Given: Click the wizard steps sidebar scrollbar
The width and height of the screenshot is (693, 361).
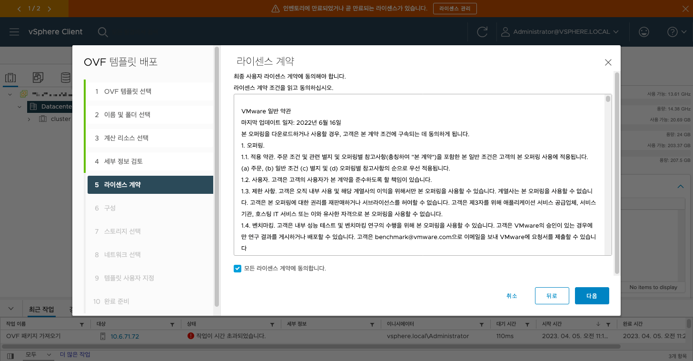Looking at the screenshot, I should [217, 176].
